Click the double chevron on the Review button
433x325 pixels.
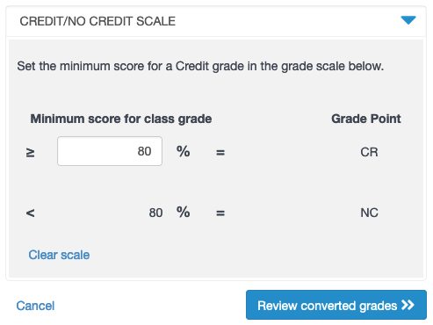click(408, 305)
